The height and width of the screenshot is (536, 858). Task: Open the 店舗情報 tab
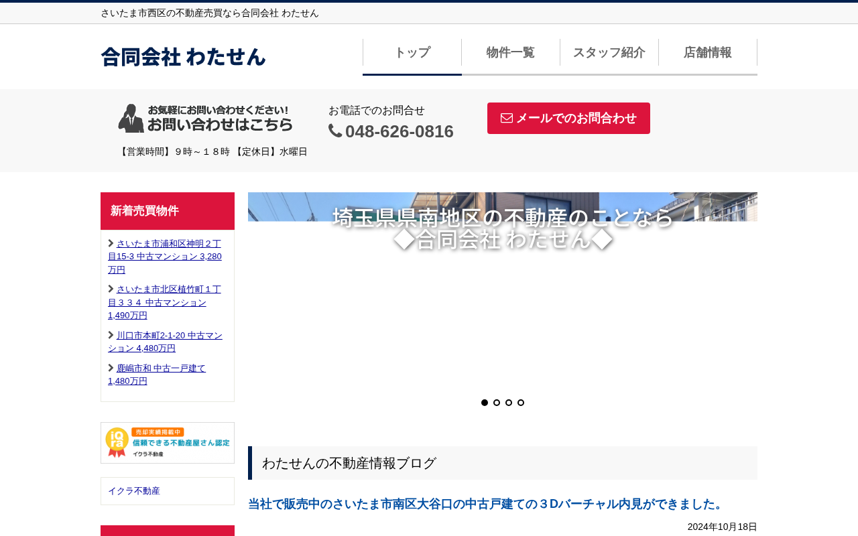(x=708, y=53)
